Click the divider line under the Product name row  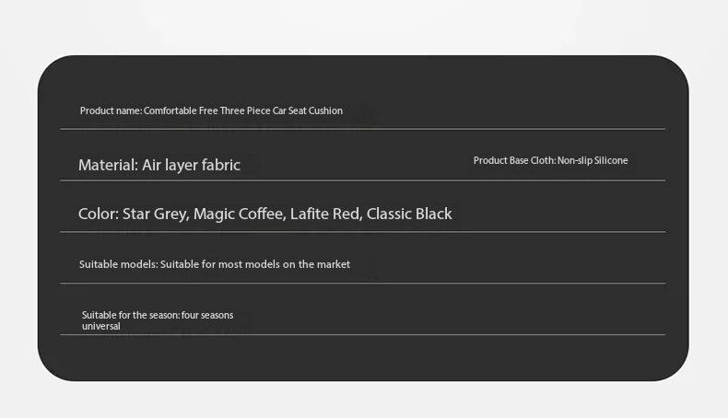(x=362, y=129)
